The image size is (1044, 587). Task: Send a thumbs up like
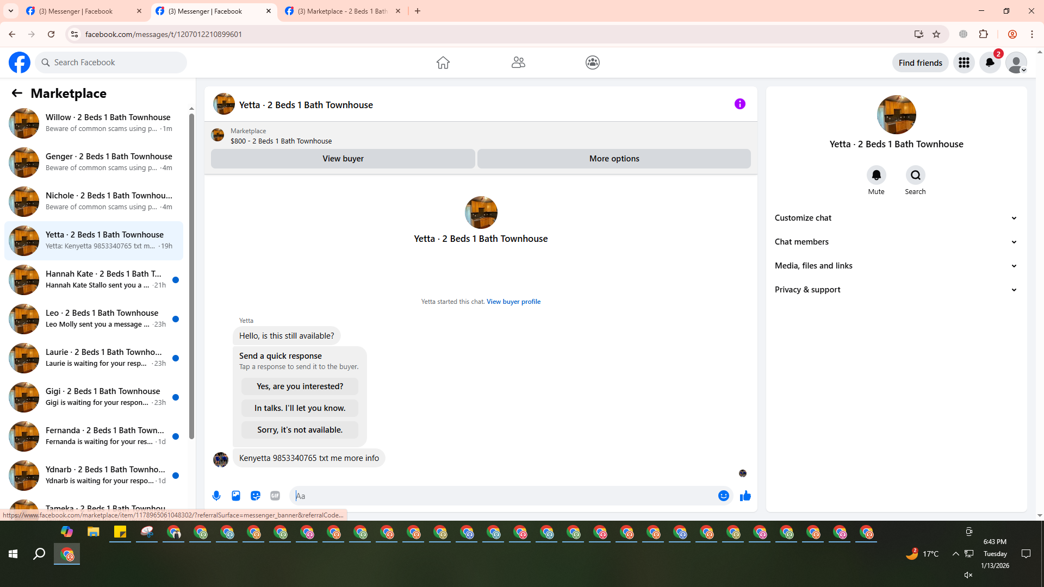tap(745, 496)
